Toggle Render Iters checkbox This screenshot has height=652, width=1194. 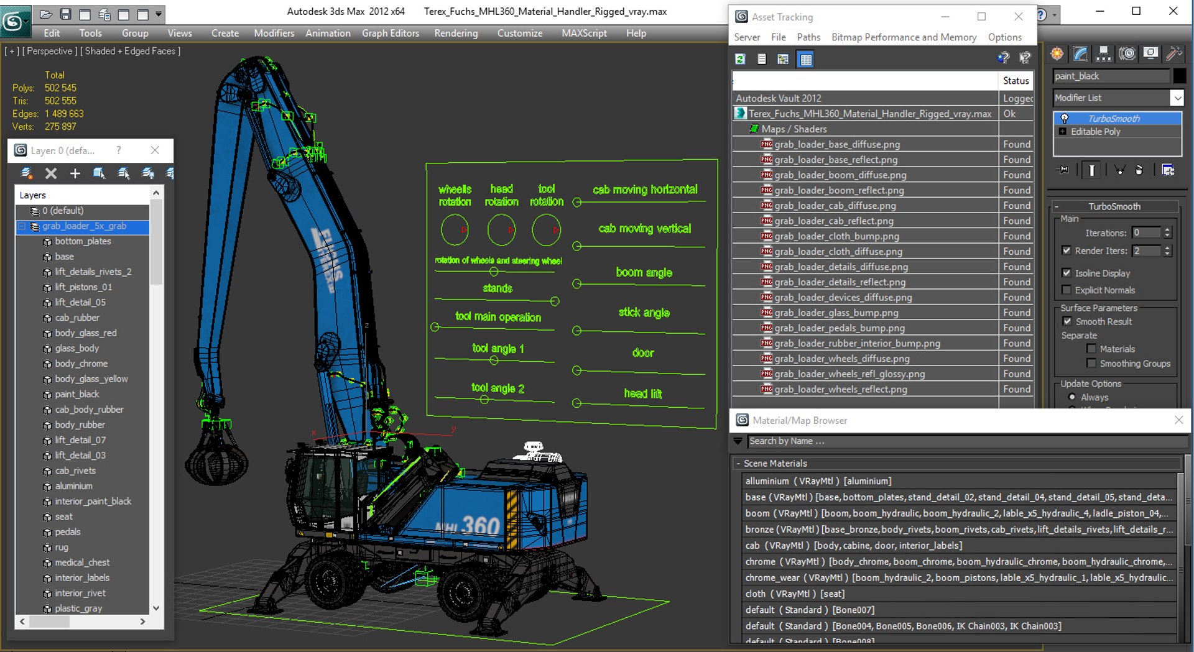pos(1067,250)
